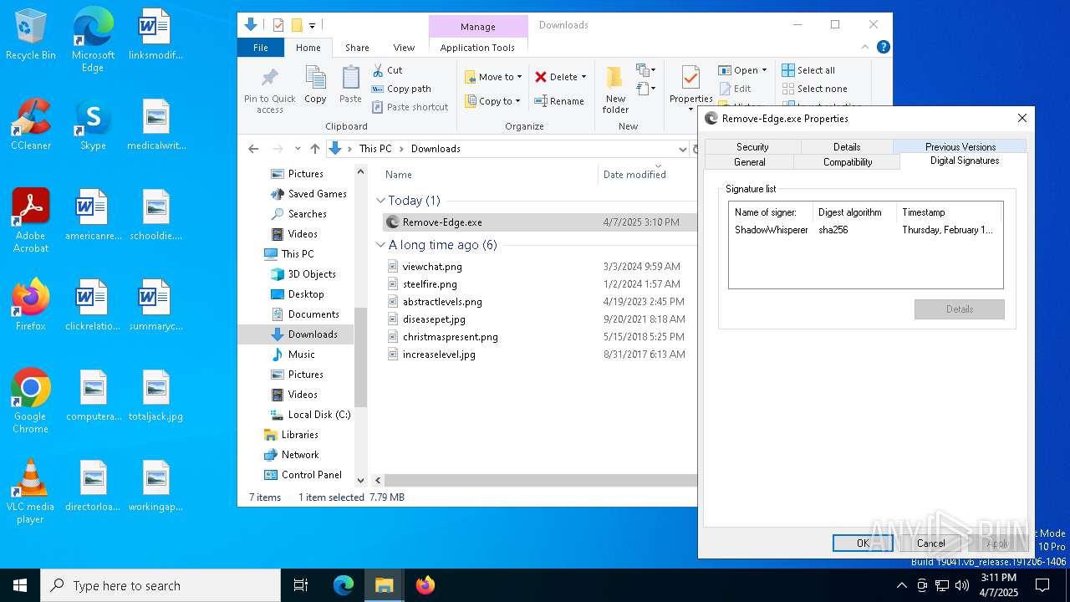Image resolution: width=1070 pixels, height=602 pixels.
Task: Collapse the A long time ago group
Action: click(x=380, y=245)
